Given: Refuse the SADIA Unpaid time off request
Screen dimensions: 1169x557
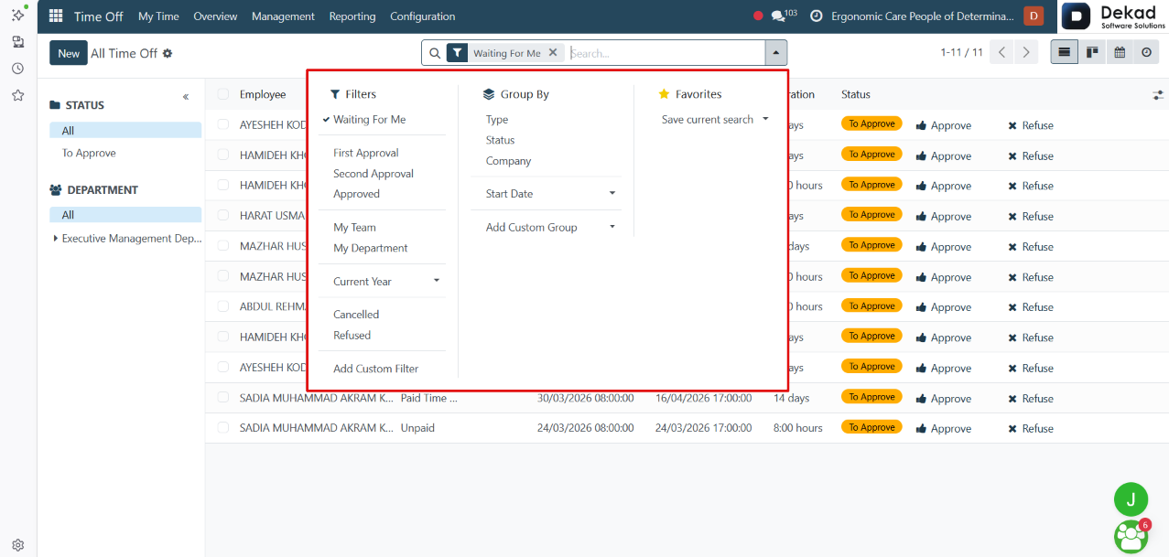Looking at the screenshot, I should [1031, 428].
